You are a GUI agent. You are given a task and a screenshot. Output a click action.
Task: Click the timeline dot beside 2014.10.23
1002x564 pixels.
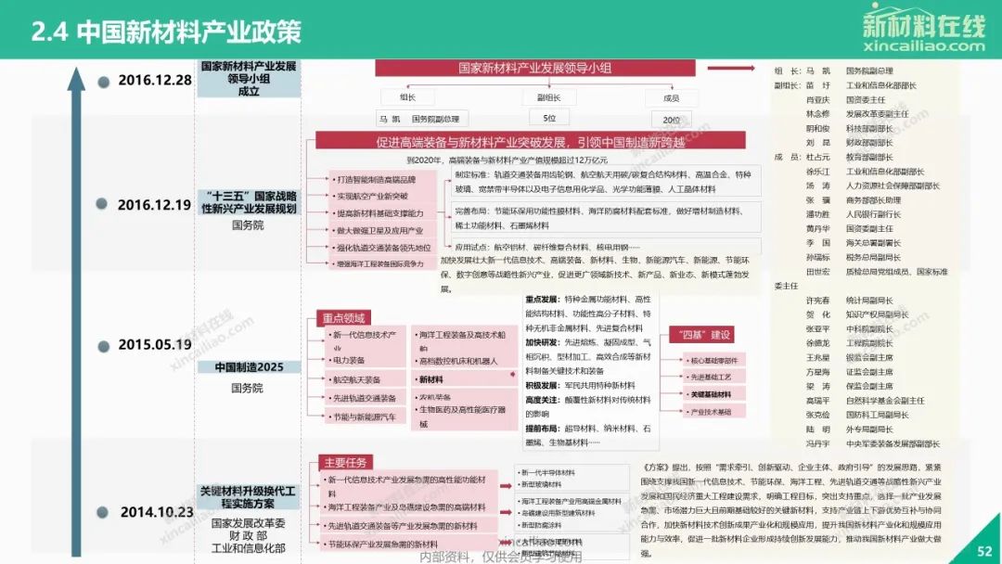[103, 511]
